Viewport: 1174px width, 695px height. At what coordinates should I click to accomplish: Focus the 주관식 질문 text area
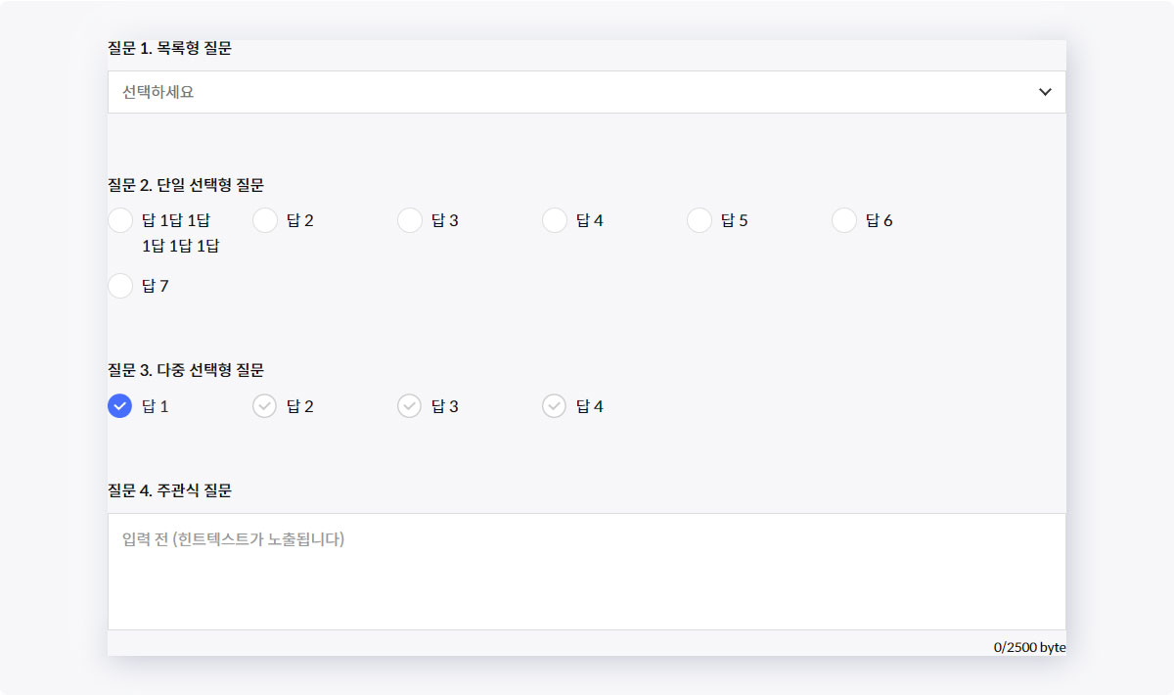586,572
